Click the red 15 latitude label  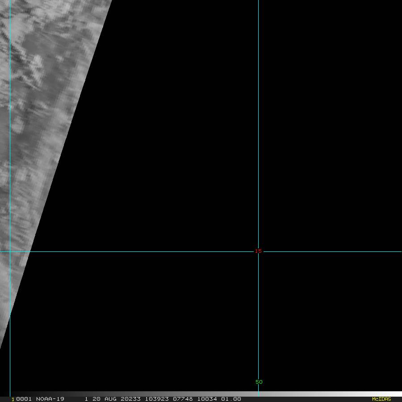click(258, 251)
